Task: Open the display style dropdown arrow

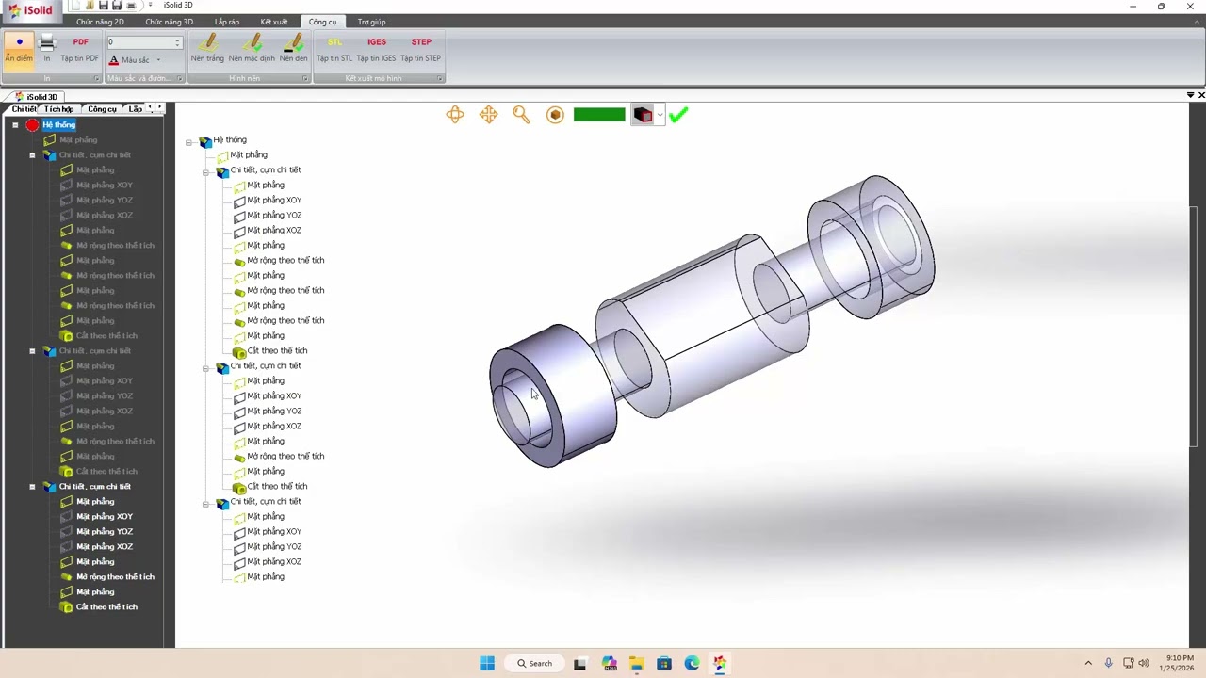Action: point(660,115)
